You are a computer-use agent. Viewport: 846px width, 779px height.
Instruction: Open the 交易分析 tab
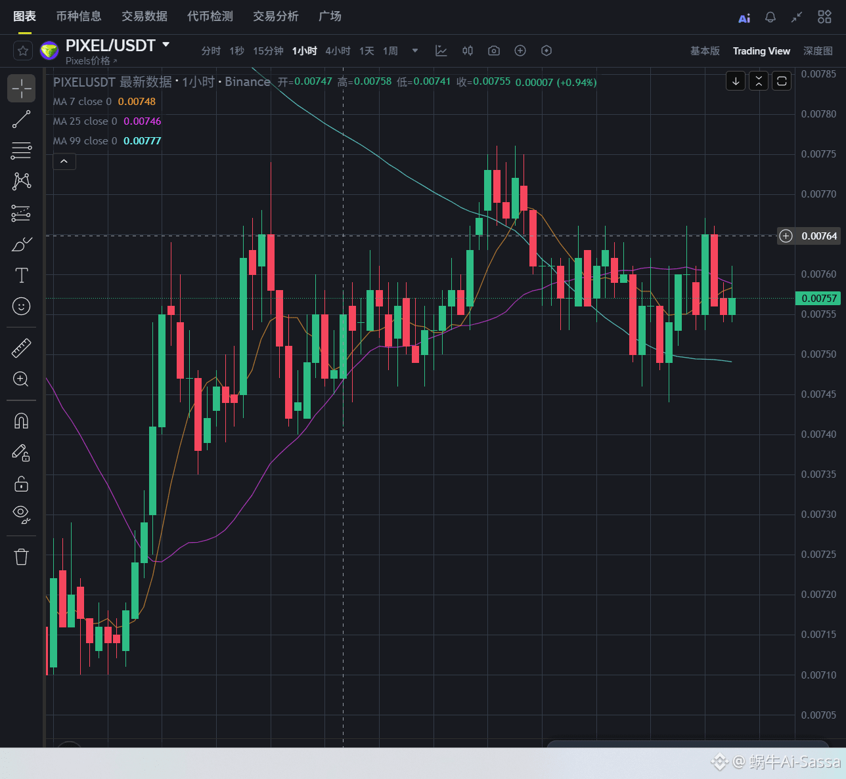click(x=275, y=16)
